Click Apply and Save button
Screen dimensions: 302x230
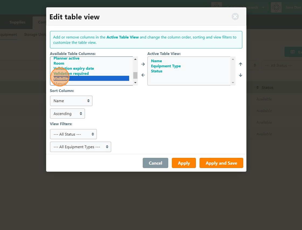click(x=221, y=163)
